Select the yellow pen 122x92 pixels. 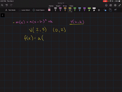pos(70,9)
